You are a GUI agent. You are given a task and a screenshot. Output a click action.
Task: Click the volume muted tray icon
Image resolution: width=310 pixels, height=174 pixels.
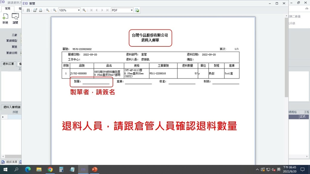pyautogui.click(x=274, y=169)
